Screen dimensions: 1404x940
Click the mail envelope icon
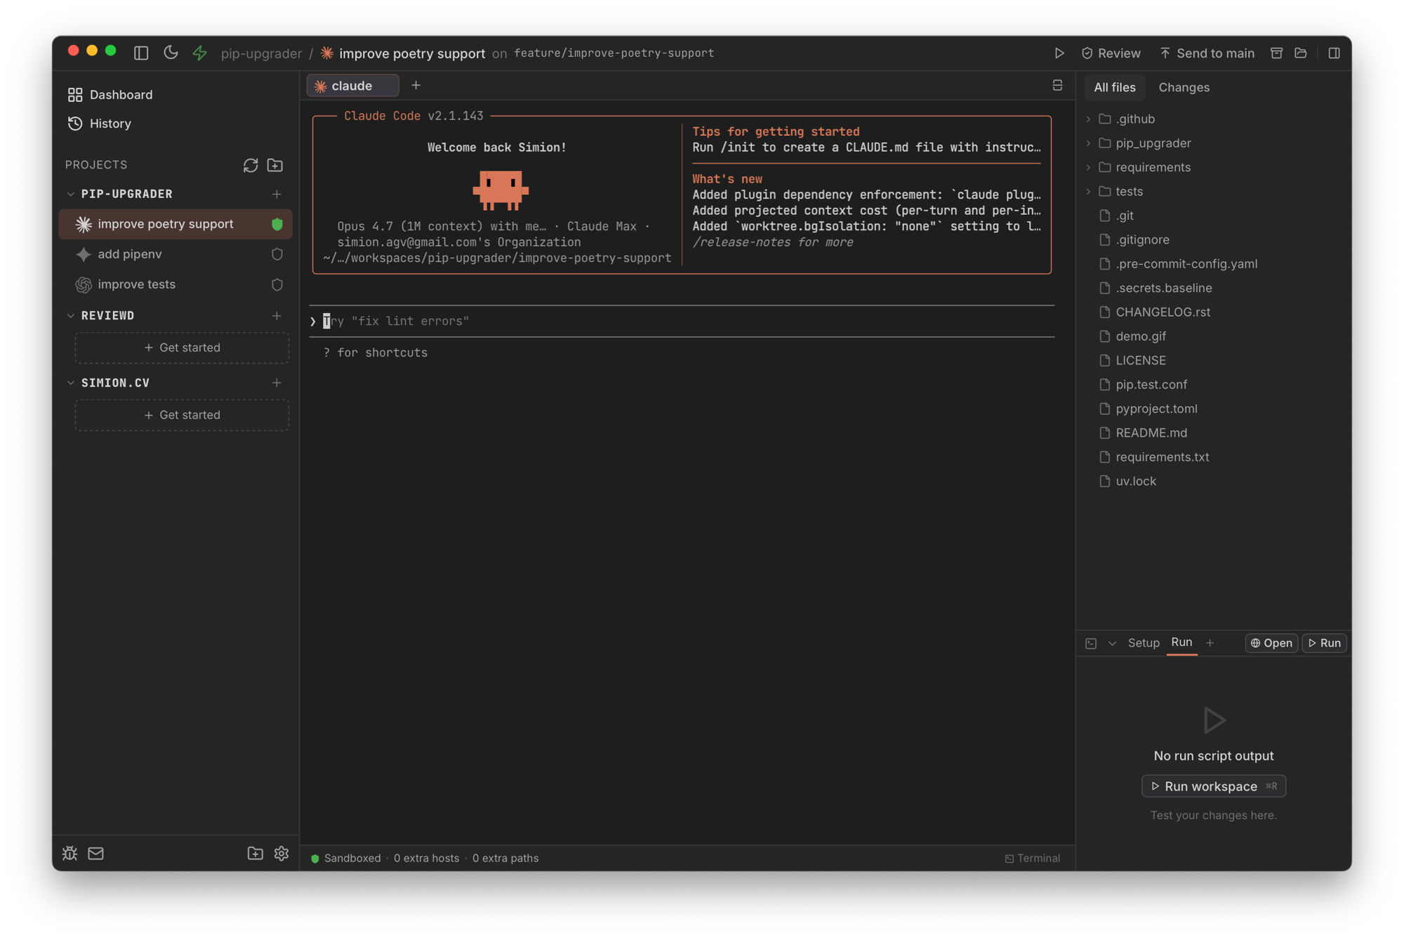pos(95,853)
